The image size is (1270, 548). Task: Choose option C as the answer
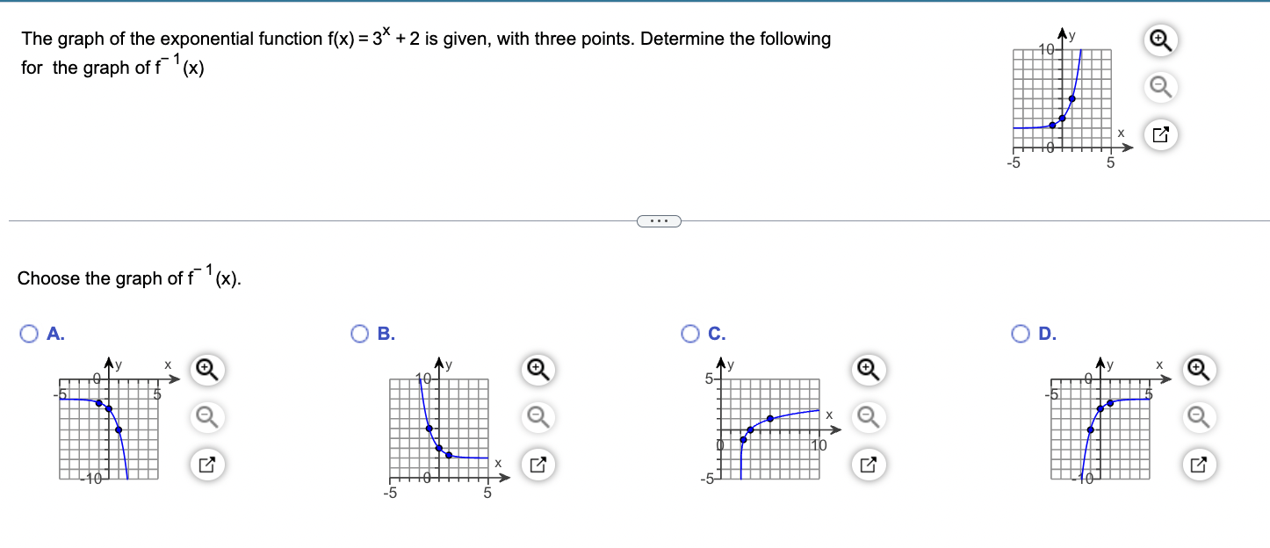click(x=689, y=333)
